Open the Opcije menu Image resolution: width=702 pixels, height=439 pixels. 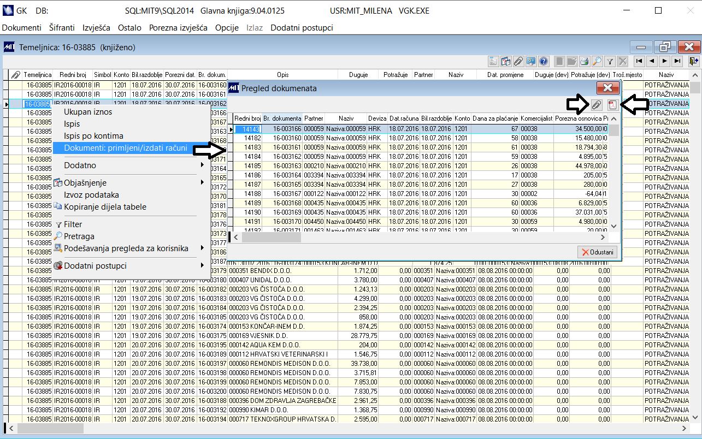227,27
